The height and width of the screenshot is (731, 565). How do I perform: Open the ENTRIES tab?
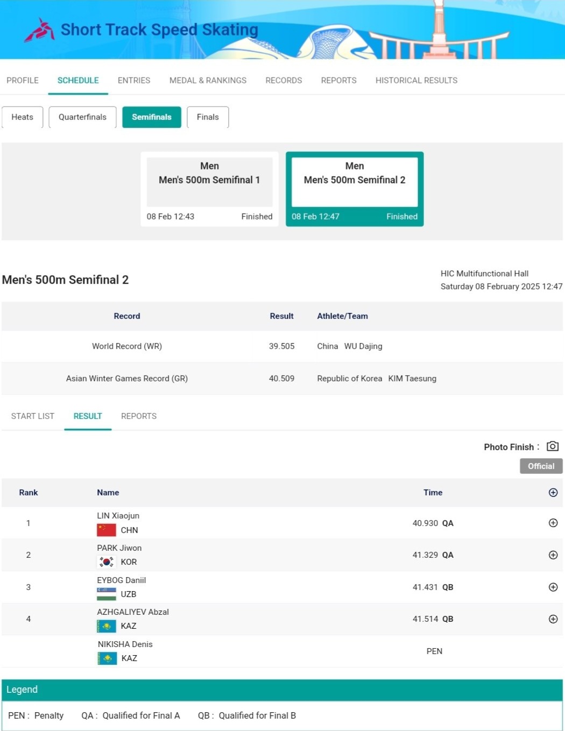pos(134,80)
